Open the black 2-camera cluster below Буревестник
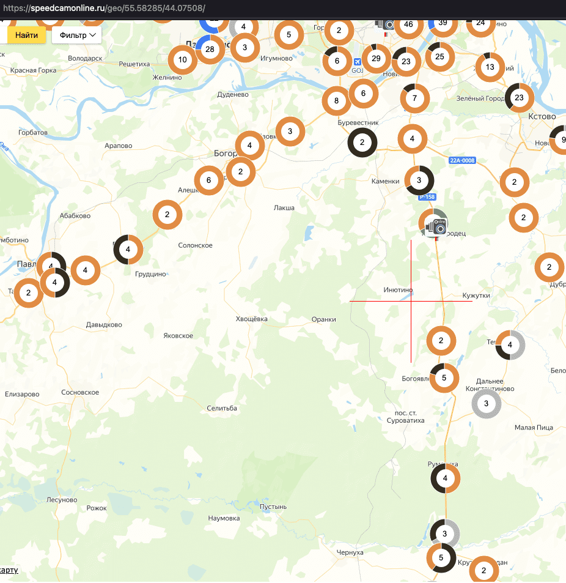This screenshot has height=583, width=566. coord(362,143)
